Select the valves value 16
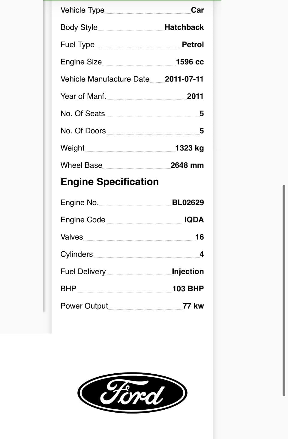 [199, 237]
